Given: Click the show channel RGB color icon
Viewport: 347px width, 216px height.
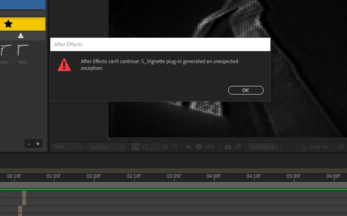Looking at the screenshot, I should pyautogui.click(x=189, y=147).
